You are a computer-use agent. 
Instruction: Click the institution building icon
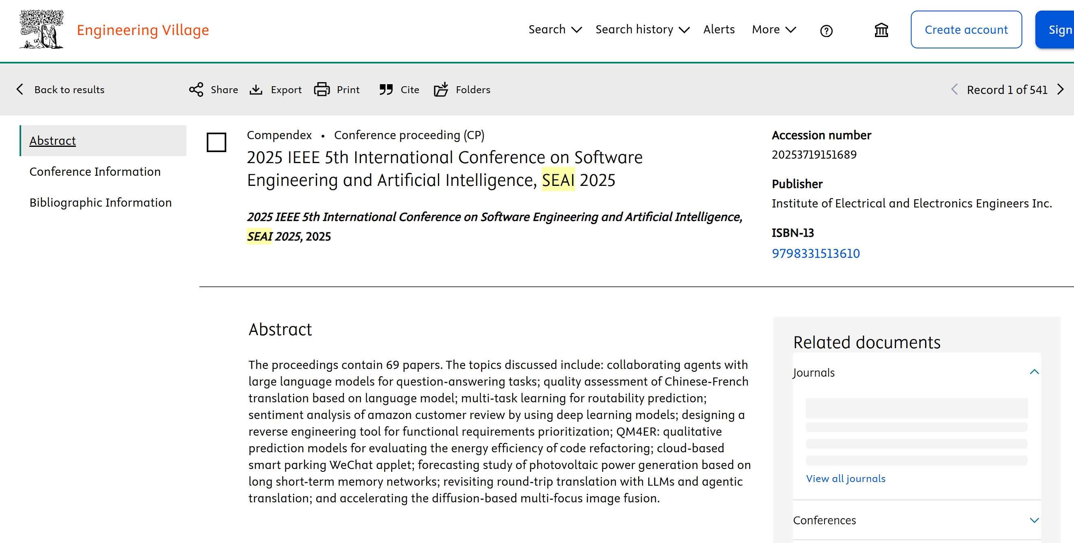pos(881,30)
